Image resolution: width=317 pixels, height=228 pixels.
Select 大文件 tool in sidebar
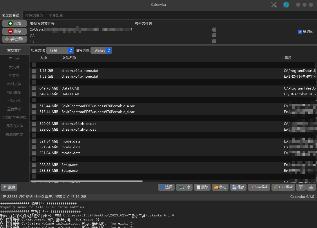(14, 67)
